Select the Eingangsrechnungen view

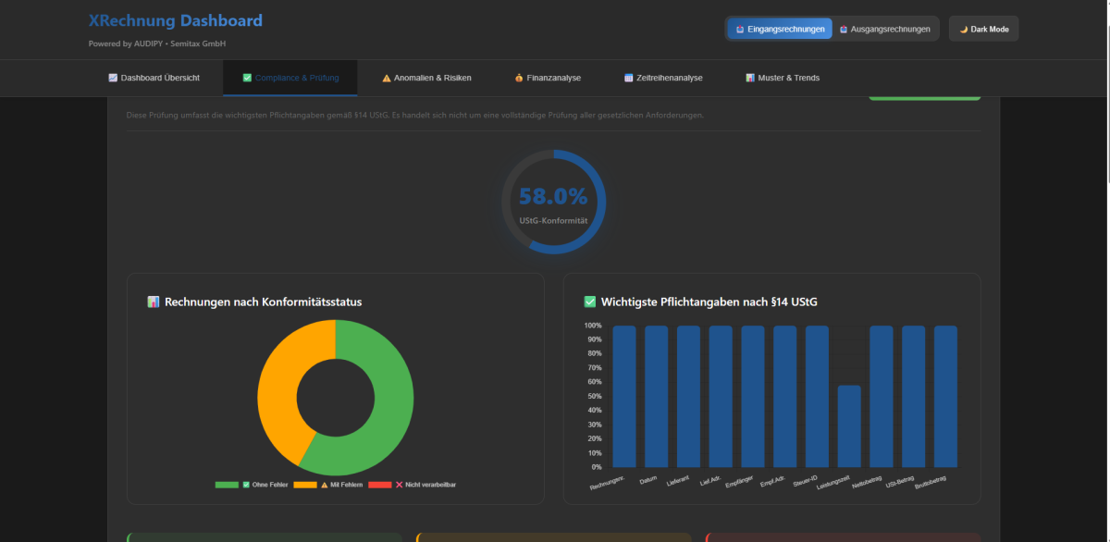[780, 29]
